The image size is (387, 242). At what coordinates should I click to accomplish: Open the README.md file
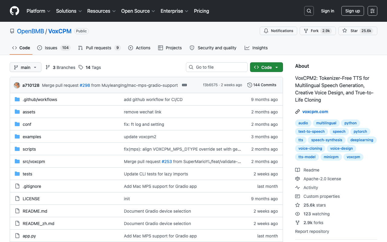click(35, 211)
